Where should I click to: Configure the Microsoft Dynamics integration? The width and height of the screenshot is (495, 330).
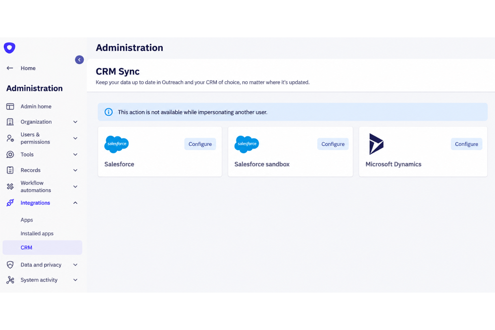pyautogui.click(x=466, y=144)
